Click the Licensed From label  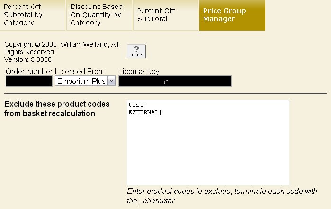coord(80,71)
